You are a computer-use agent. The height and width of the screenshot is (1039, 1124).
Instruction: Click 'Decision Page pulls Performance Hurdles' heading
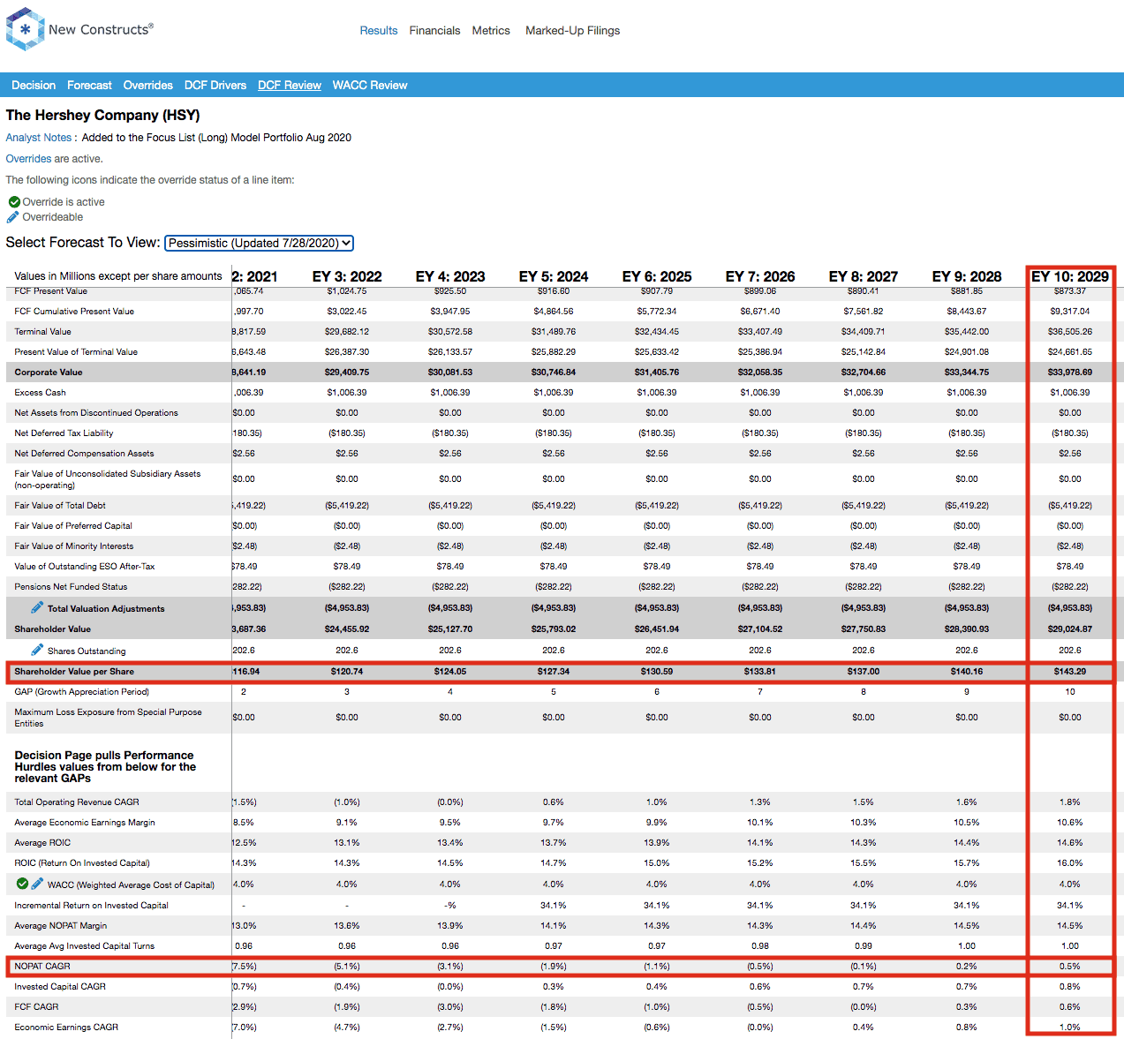pos(104,767)
